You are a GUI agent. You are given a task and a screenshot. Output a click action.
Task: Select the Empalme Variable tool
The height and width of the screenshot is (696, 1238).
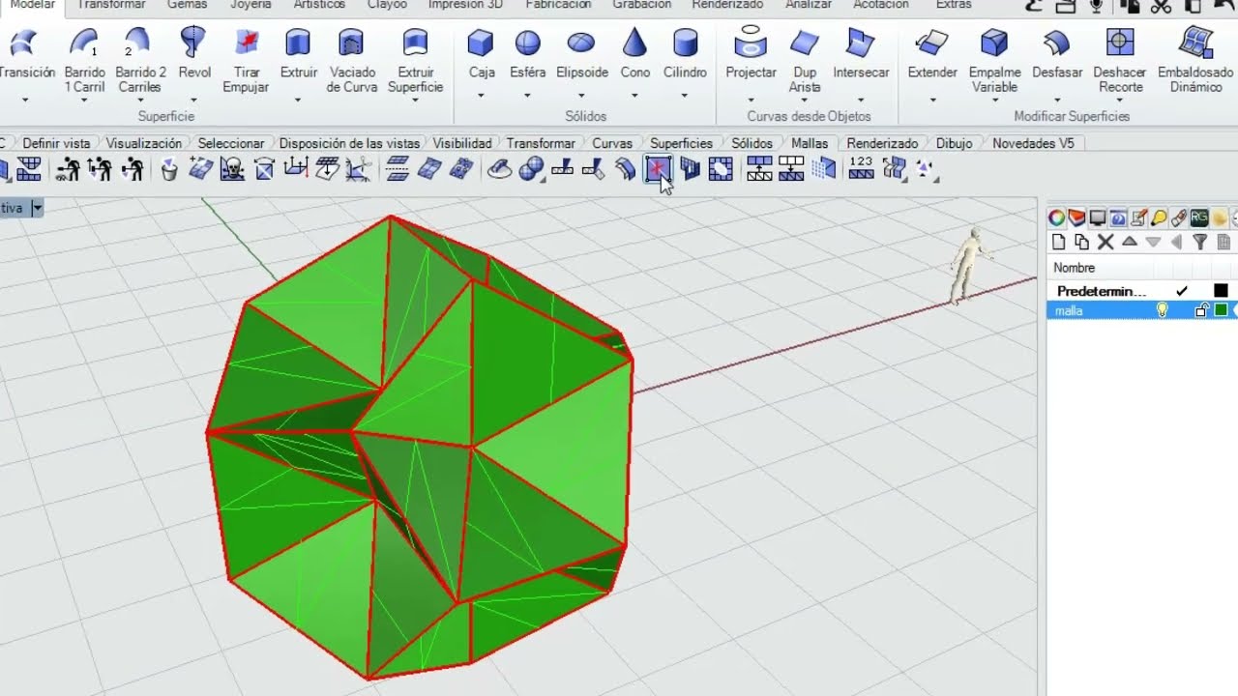click(994, 59)
